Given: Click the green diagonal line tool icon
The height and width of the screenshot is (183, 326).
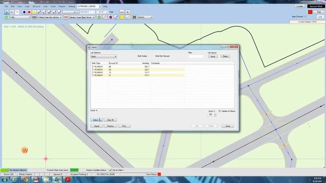Looking at the screenshot, I should coord(128,17).
